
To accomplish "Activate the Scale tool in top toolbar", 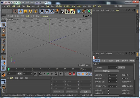I will (x=25, y=11).
